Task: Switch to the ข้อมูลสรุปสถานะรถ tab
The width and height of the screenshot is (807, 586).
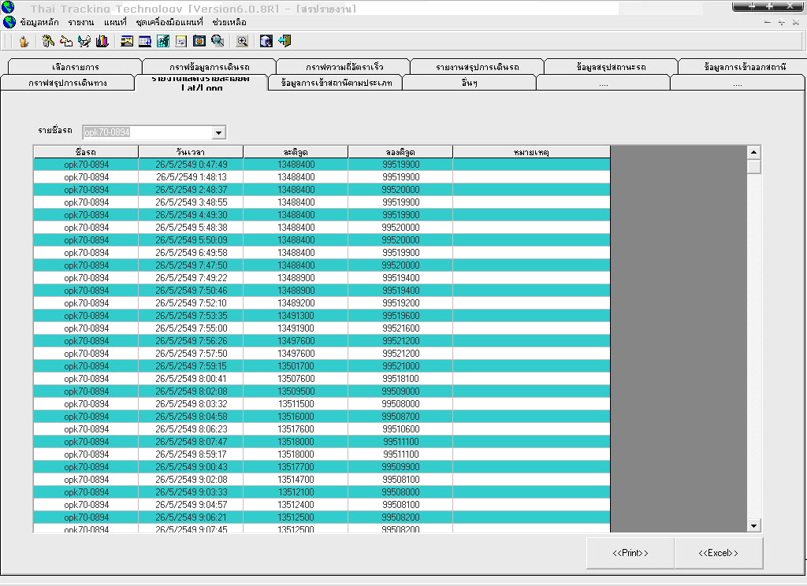Action: pyautogui.click(x=612, y=67)
